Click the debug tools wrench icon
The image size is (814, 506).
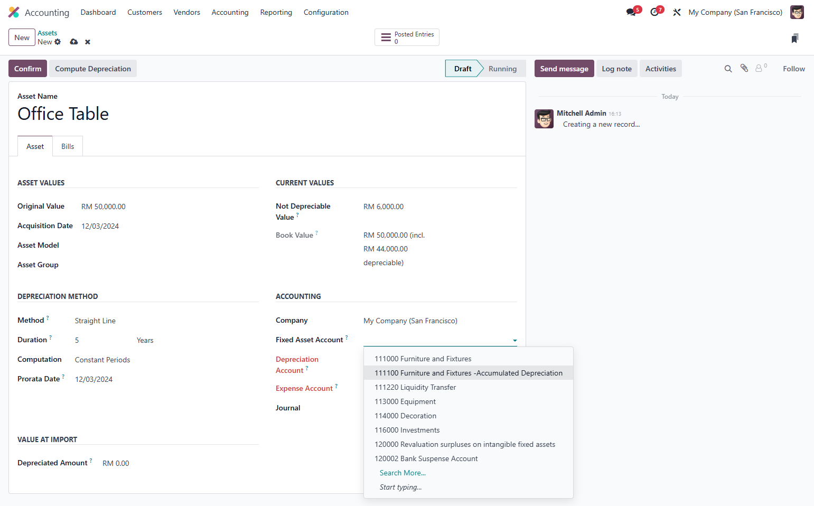pyautogui.click(x=677, y=12)
